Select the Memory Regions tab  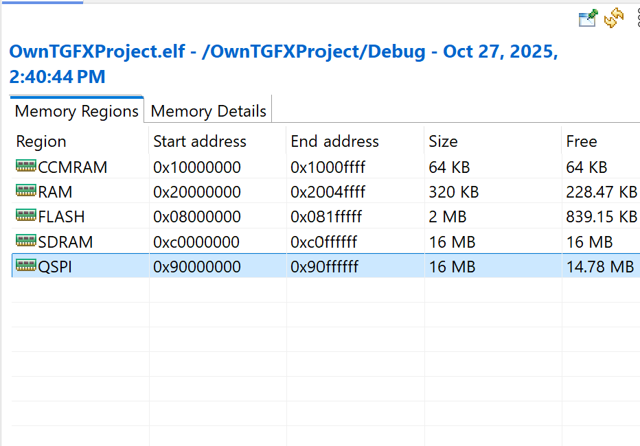point(76,110)
